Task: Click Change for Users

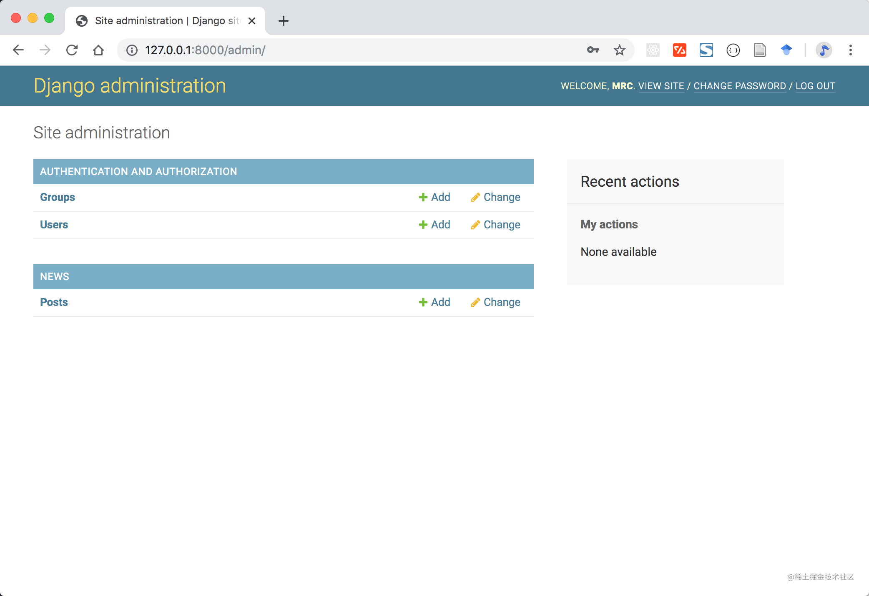Action: point(495,225)
